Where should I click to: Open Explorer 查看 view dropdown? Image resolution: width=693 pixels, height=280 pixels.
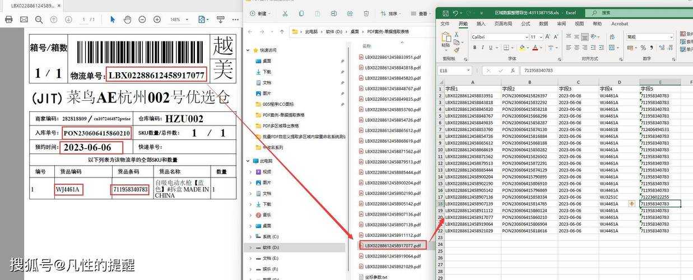click(x=421, y=13)
